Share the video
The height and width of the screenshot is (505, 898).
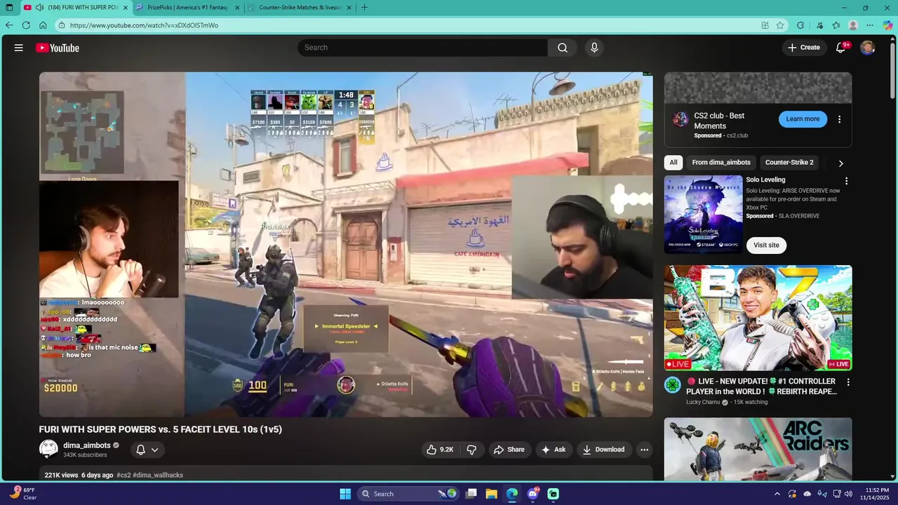(509, 450)
